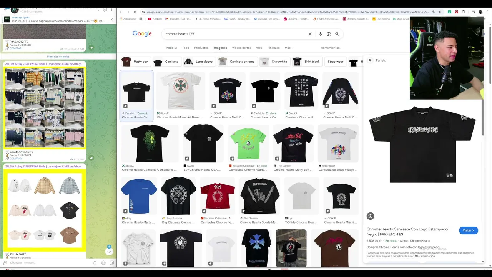Open Chrome three-dot menu
This screenshot has width=492, height=277.
coord(487,12)
